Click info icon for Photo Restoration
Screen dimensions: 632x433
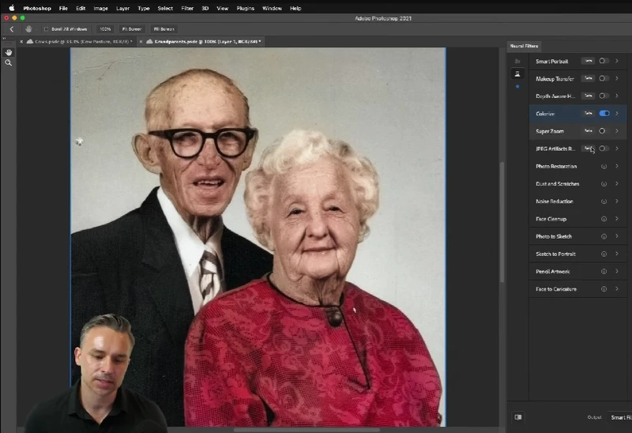tap(604, 167)
